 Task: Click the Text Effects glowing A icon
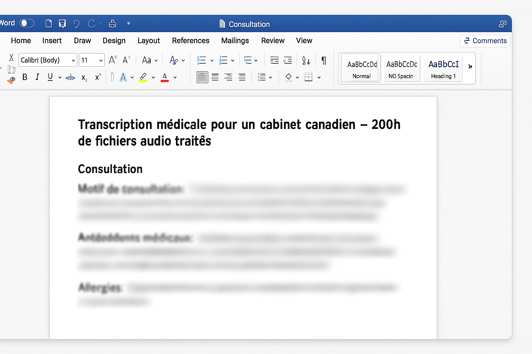point(123,77)
